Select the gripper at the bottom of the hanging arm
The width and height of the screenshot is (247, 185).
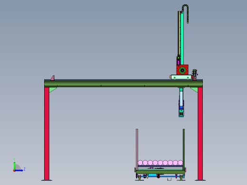click(x=181, y=113)
